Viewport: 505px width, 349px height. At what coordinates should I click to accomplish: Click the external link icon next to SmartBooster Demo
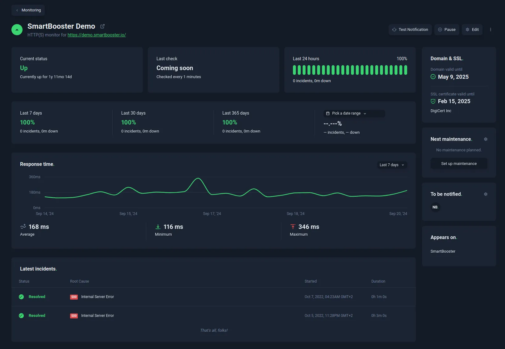click(102, 26)
